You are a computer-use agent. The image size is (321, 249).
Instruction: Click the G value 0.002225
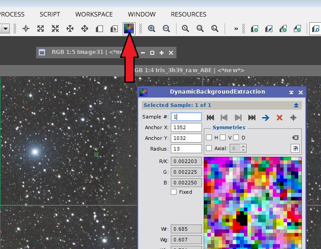pos(186,172)
